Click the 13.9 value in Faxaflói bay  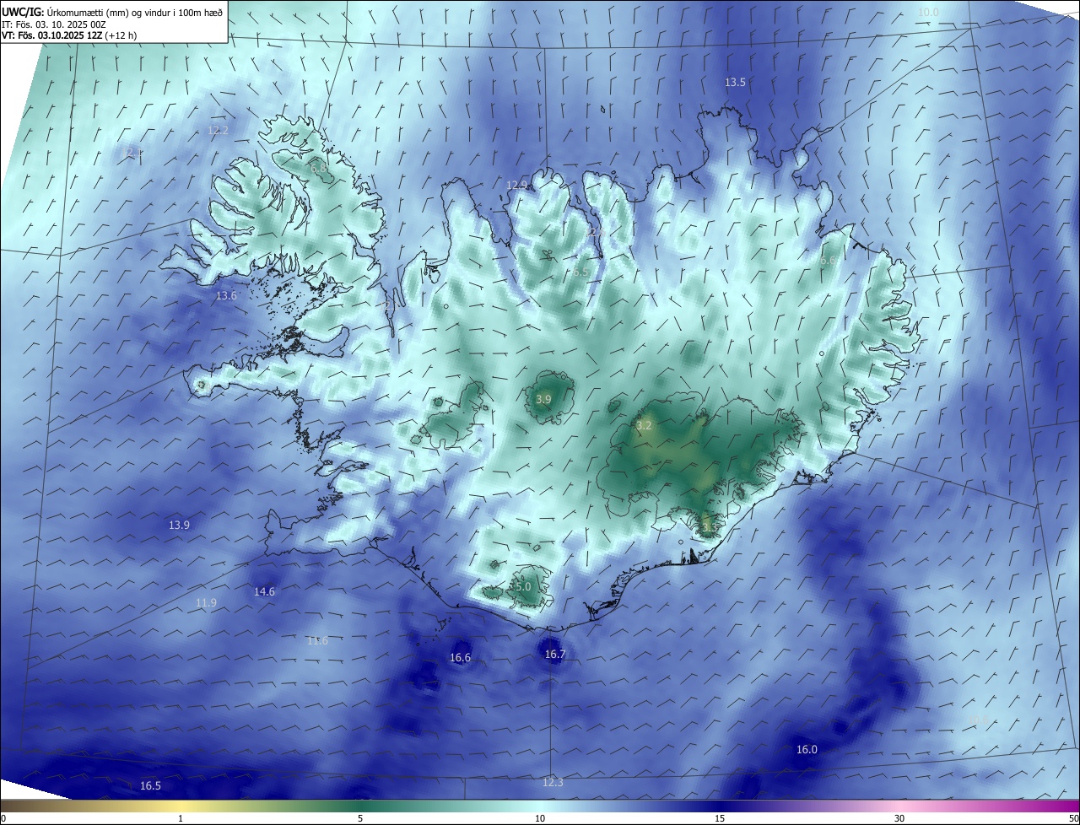click(x=179, y=525)
